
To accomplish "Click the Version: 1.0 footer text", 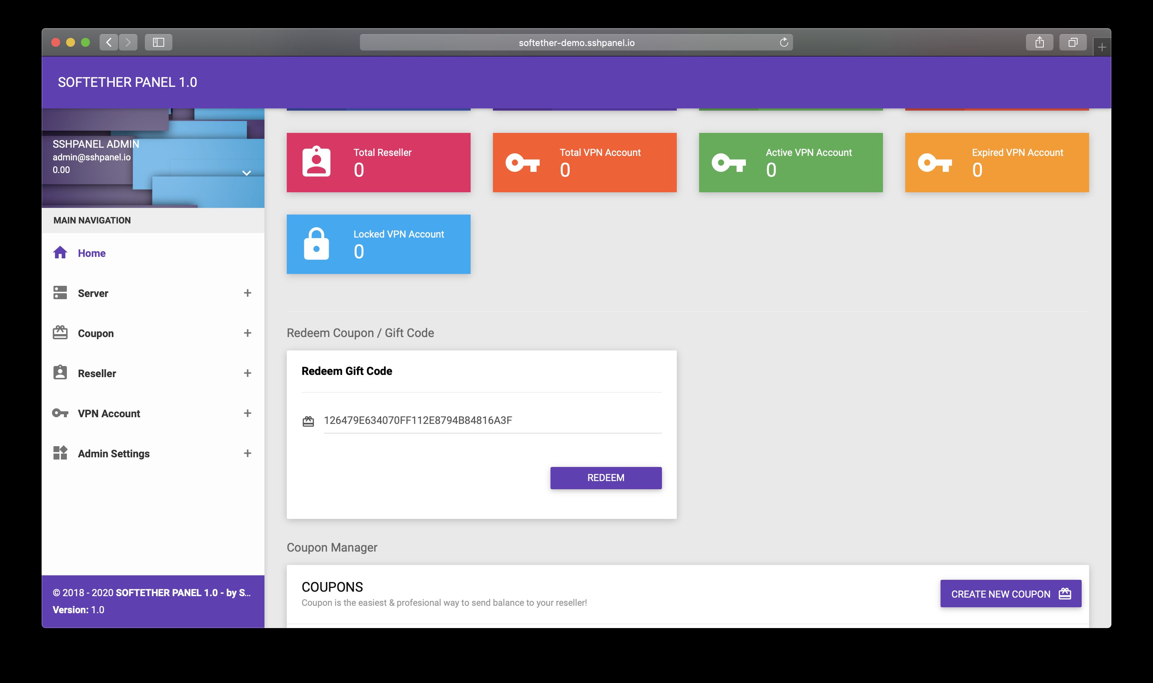I will (78, 610).
